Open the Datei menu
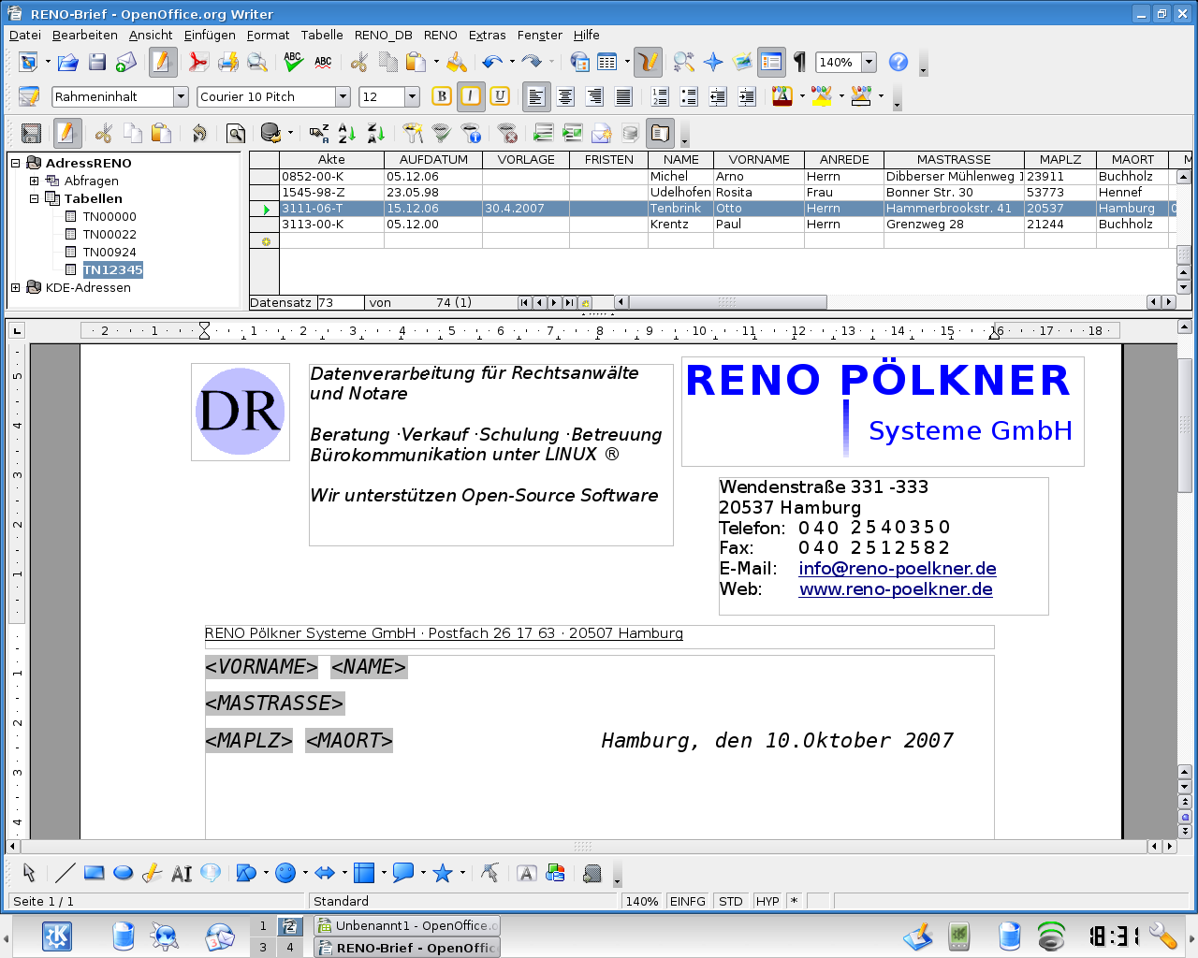Image resolution: width=1198 pixels, height=958 pixels. (x=25, y=35)
